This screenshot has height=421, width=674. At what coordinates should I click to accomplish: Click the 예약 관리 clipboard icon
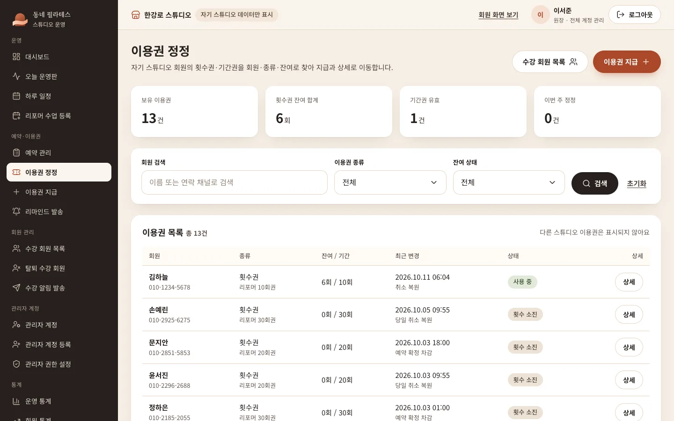click(16, 152)
